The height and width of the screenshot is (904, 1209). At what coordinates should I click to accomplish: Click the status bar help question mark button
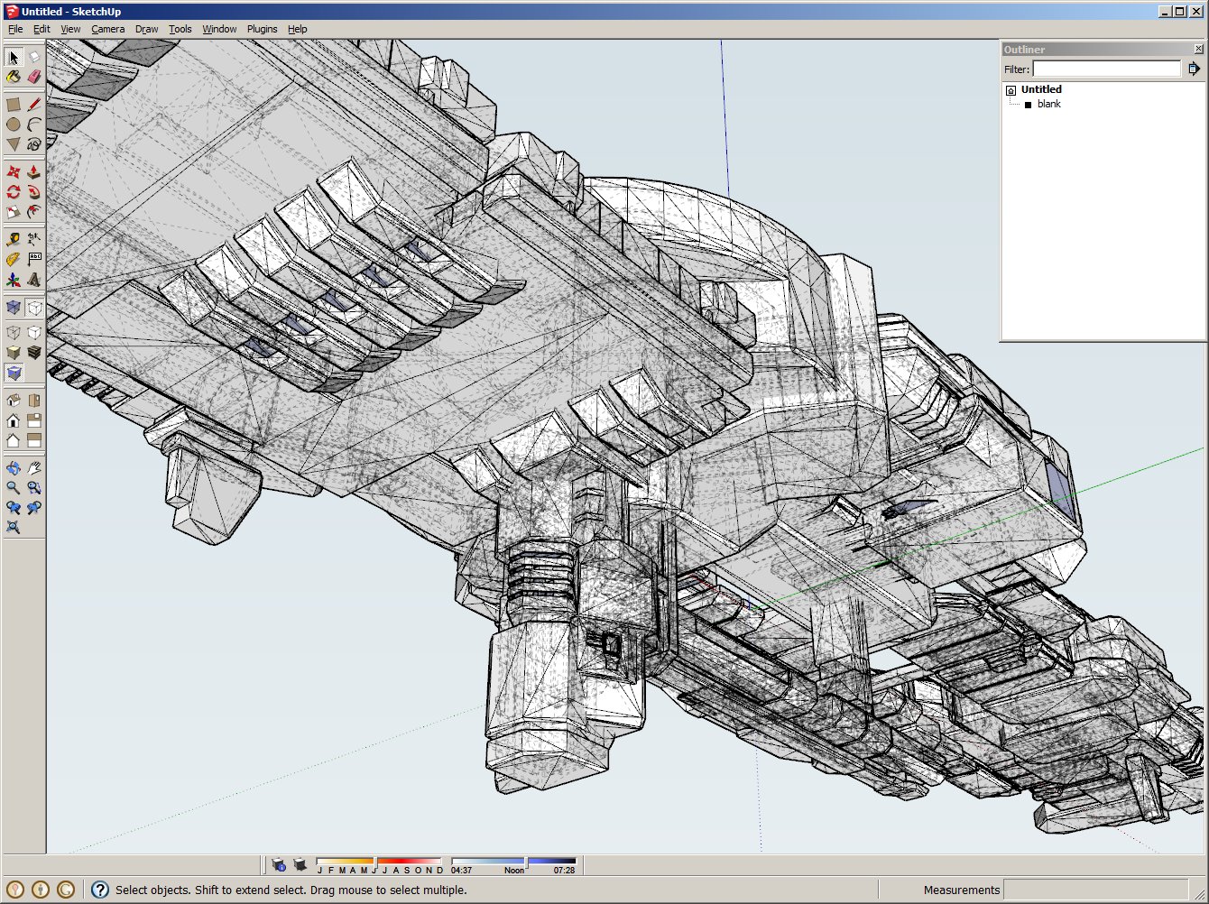point(100,890)
